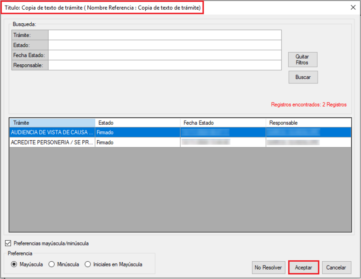This screenshot has height=279, width=361.
Task: Confirm with the Aceptar button
Action: click(x=304, y=267)
